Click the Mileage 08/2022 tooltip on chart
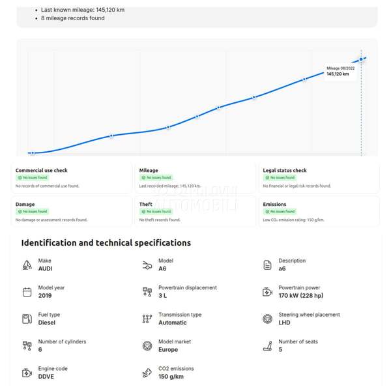Image resolution: width=391 pixels, height=391 pixels. tap(340, 71)
